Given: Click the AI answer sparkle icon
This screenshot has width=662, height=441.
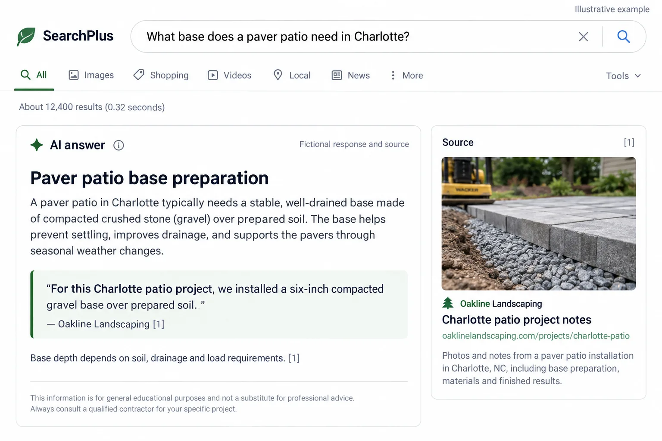Looking at the screenshot, I should click(37, 145).
